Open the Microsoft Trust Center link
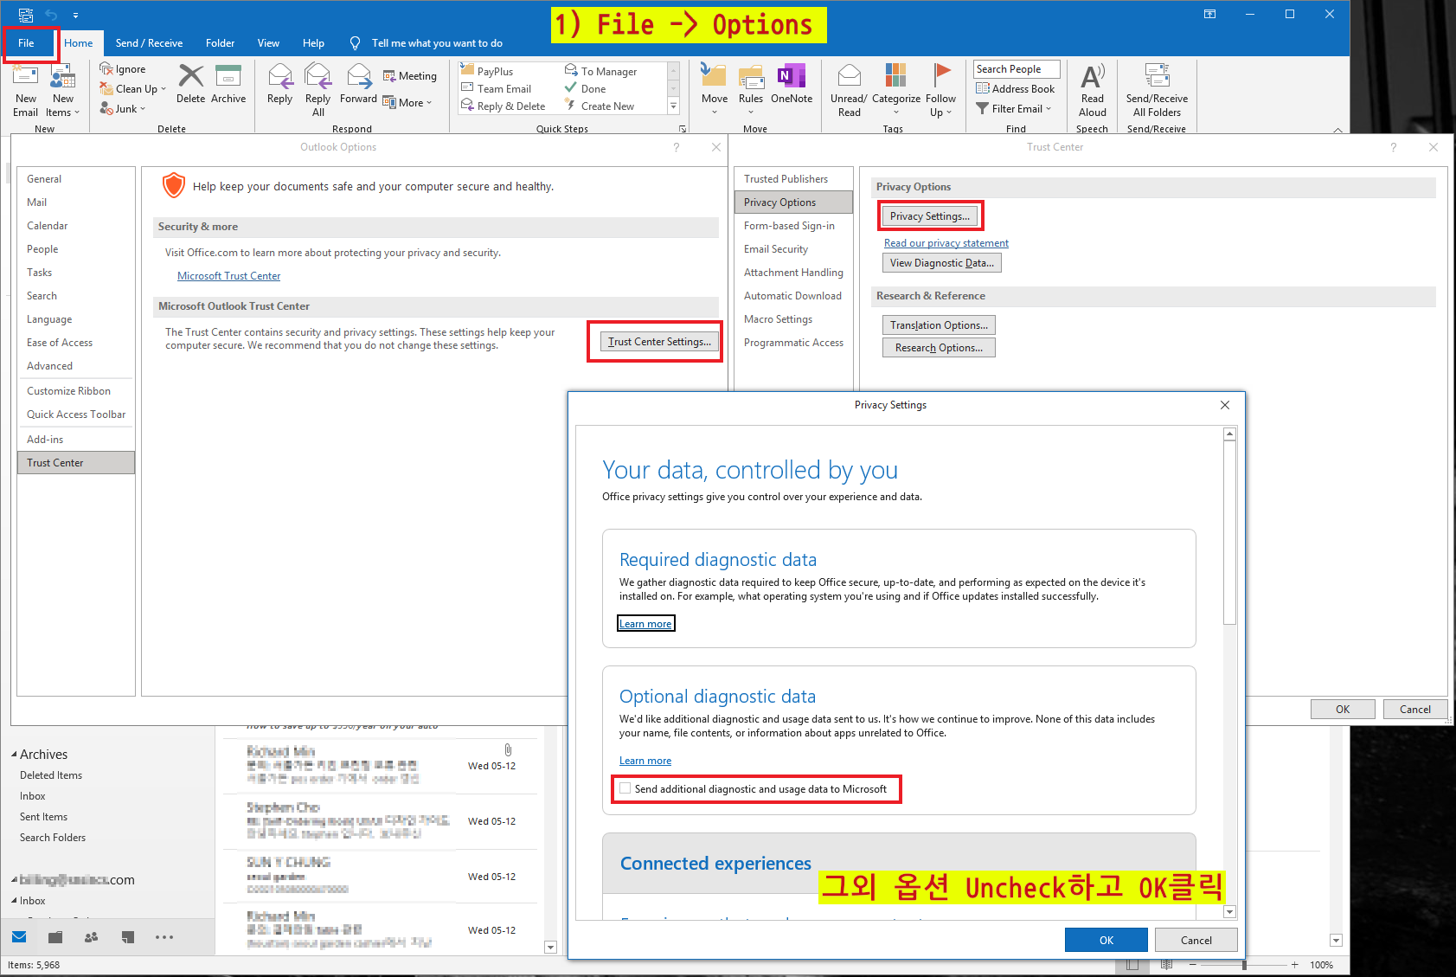1456x977 pixels. pyautogui.click(x=229, y=276)
